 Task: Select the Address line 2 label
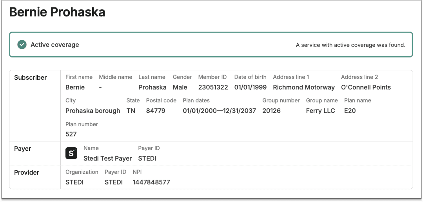tap(359, 77)
